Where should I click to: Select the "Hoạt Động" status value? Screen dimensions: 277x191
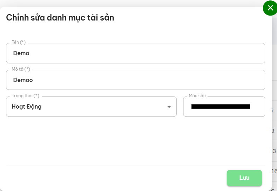[27, 106]
